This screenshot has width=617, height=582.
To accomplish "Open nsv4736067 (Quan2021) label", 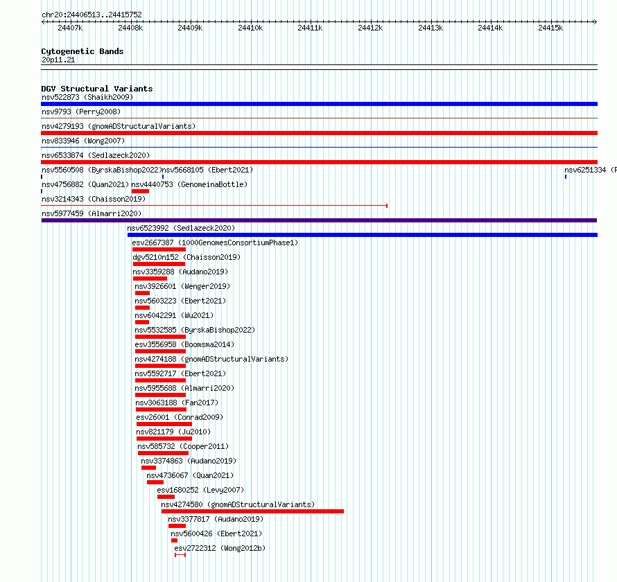I will click(x=190, y=475).
